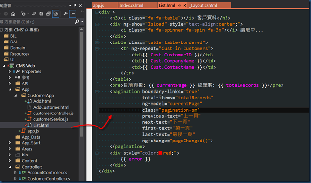Open Properties via the wrench icon
Image resolution: width=311 pixels, height=183 pixels.
coord(65,14)
